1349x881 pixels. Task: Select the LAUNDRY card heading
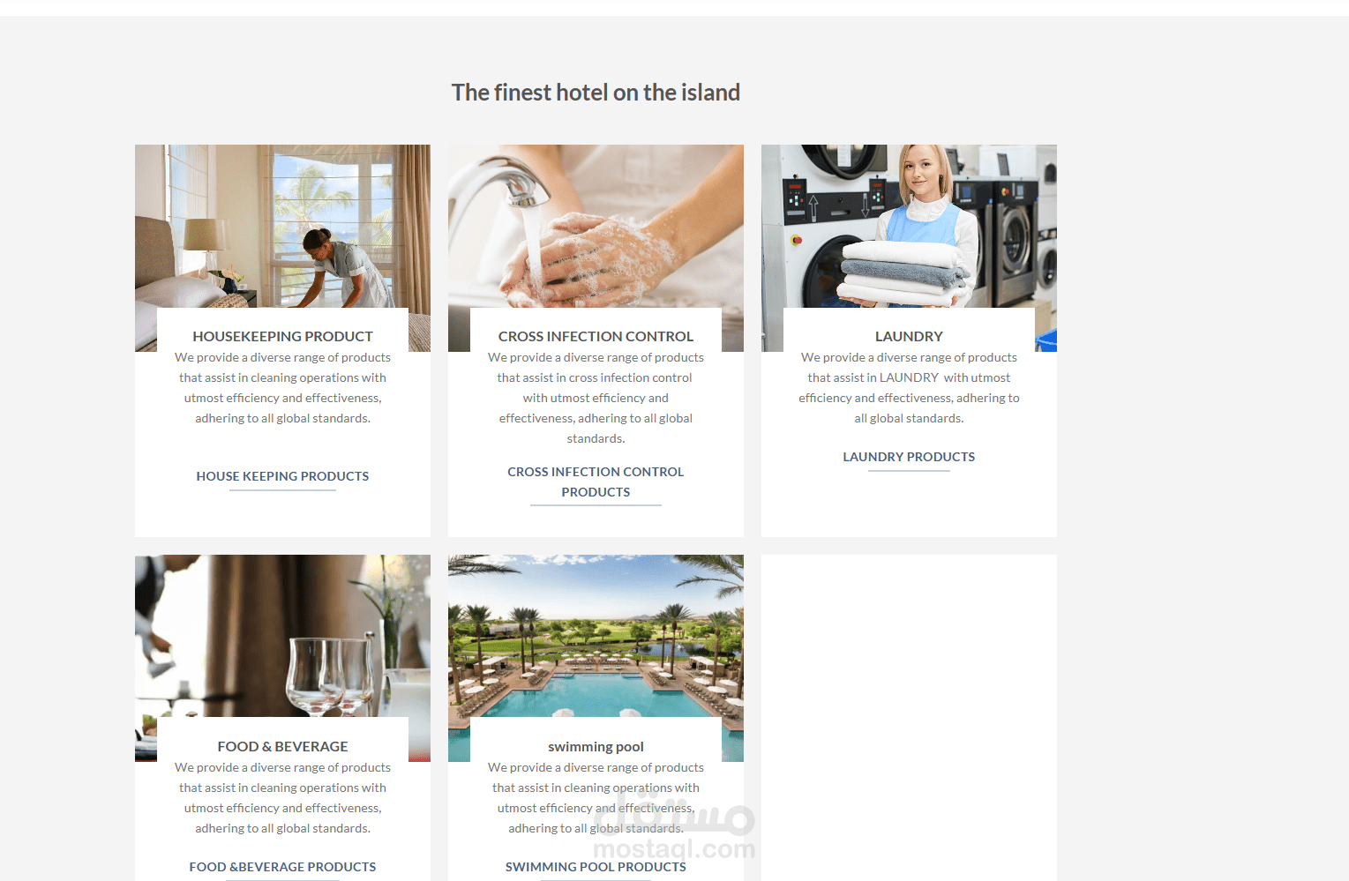(x=909, y=336)
